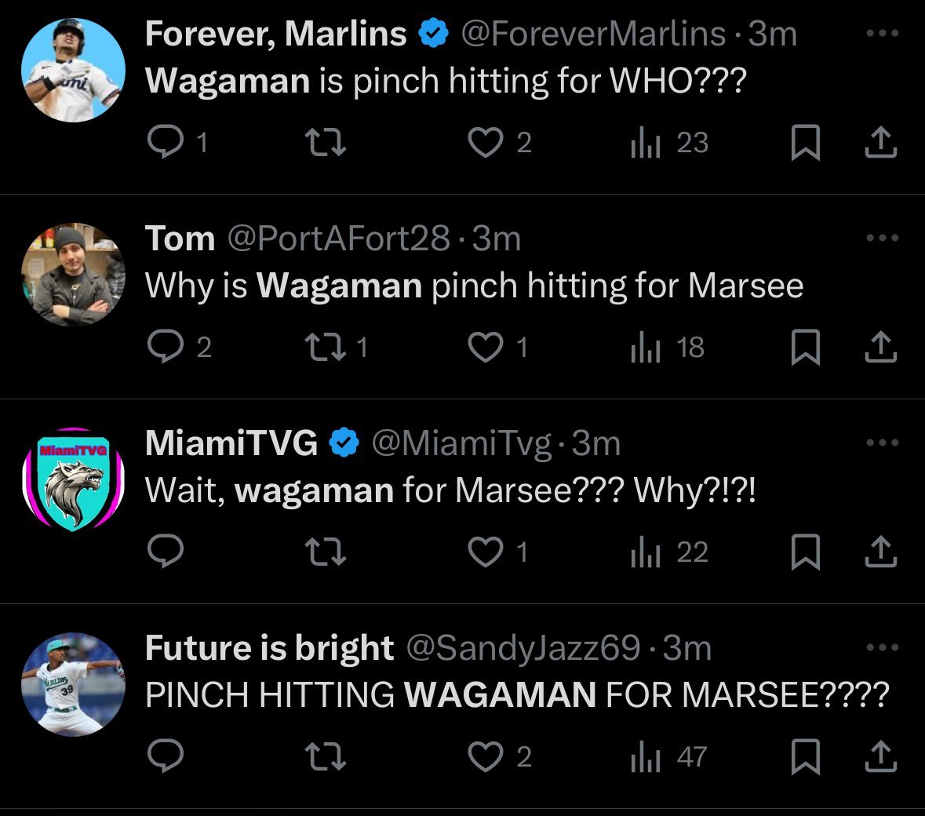
Task: Bookmark the Forever, Marlins tweet
Action: 805,143
